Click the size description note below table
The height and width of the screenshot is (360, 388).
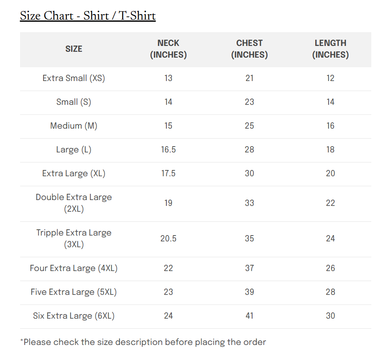143,342
